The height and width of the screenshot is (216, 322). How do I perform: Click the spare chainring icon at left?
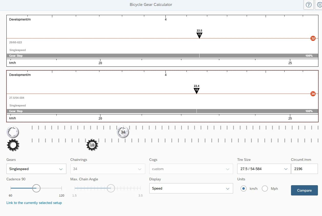(13, 132)
